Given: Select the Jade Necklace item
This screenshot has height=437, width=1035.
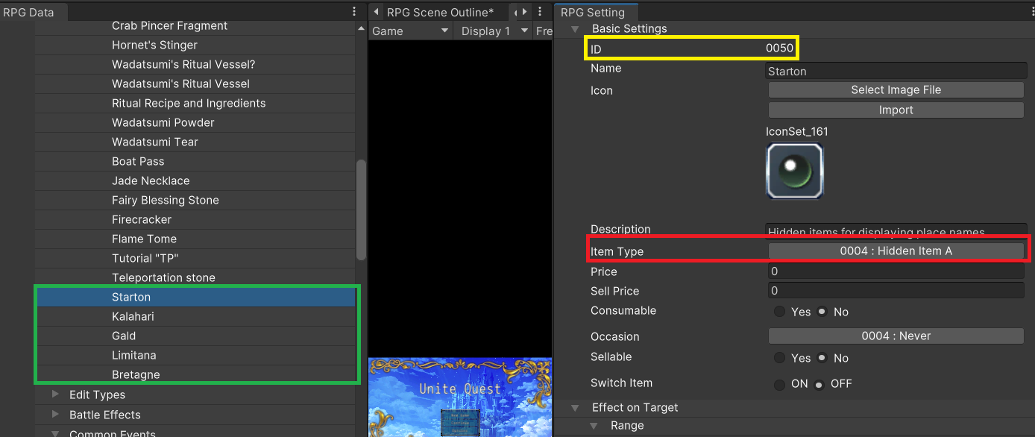Looking at the screenshot, I should pyautogui.click(x=195, y=180).
